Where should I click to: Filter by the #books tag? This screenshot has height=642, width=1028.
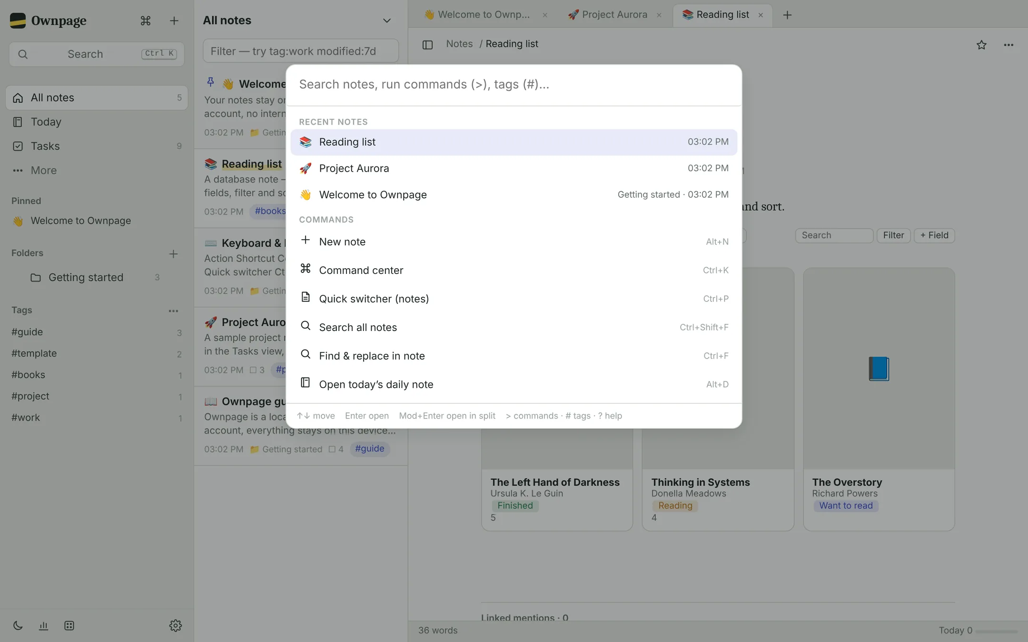(x=97, y=375)
